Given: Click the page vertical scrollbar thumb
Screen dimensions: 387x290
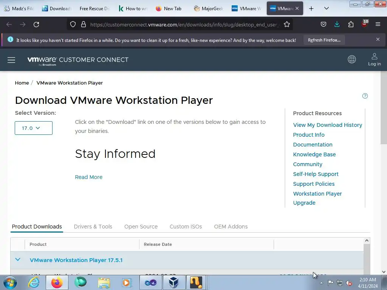Looking at the screenshot, I should pos(384,108).
